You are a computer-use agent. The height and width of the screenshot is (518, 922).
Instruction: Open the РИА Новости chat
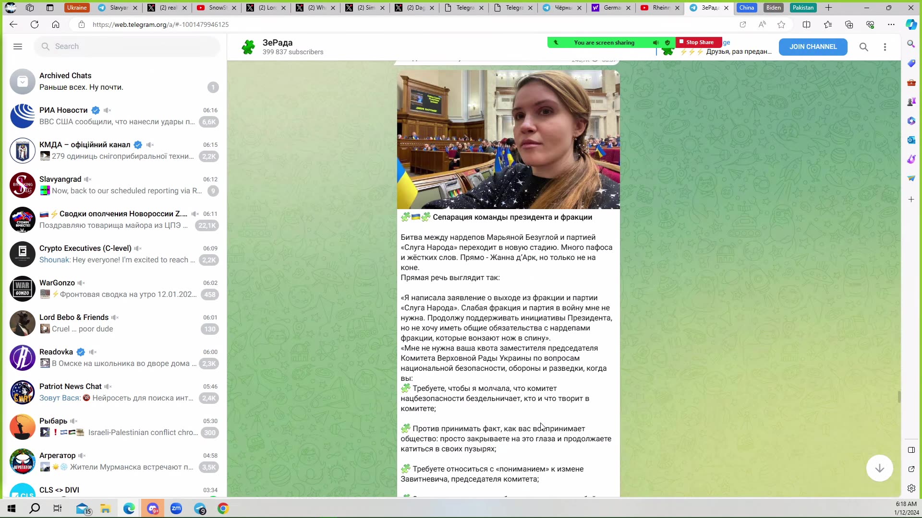[114, 116]
